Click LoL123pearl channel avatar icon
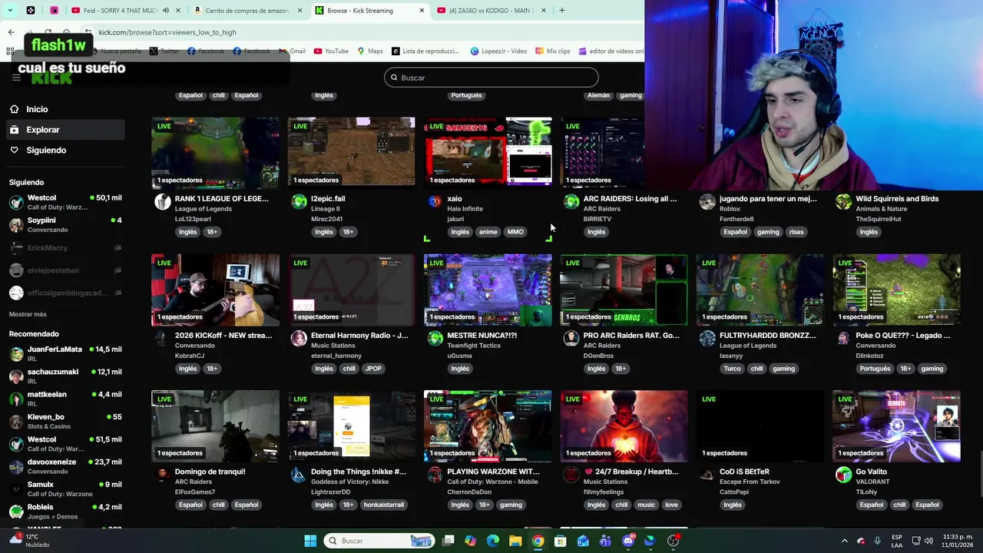 pyautogui.click(x=162, y=202)
